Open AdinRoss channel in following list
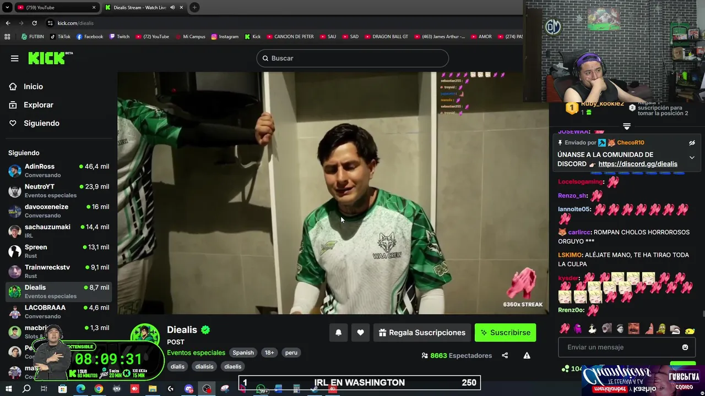This screenshot has width=705, height=396. tap(58, 170)
